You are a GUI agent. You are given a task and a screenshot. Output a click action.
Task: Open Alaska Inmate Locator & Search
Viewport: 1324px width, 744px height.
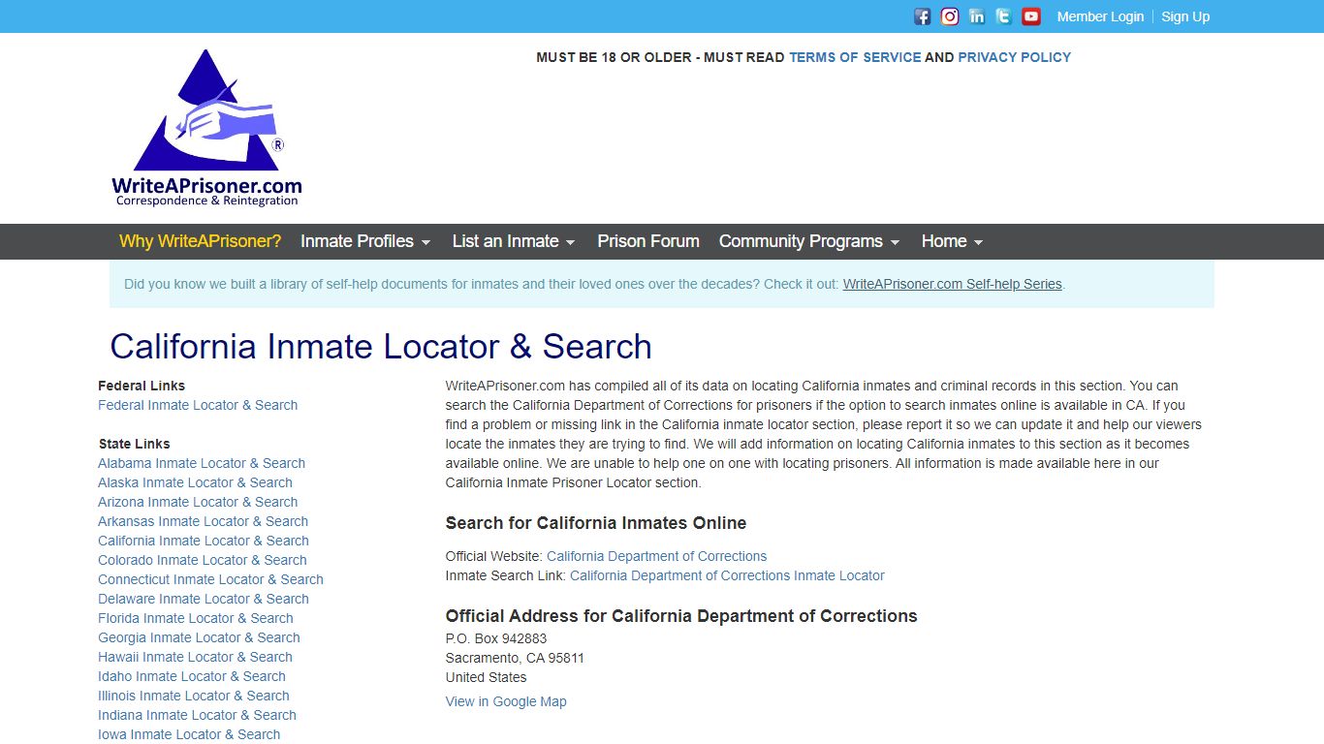pos(195,482)
